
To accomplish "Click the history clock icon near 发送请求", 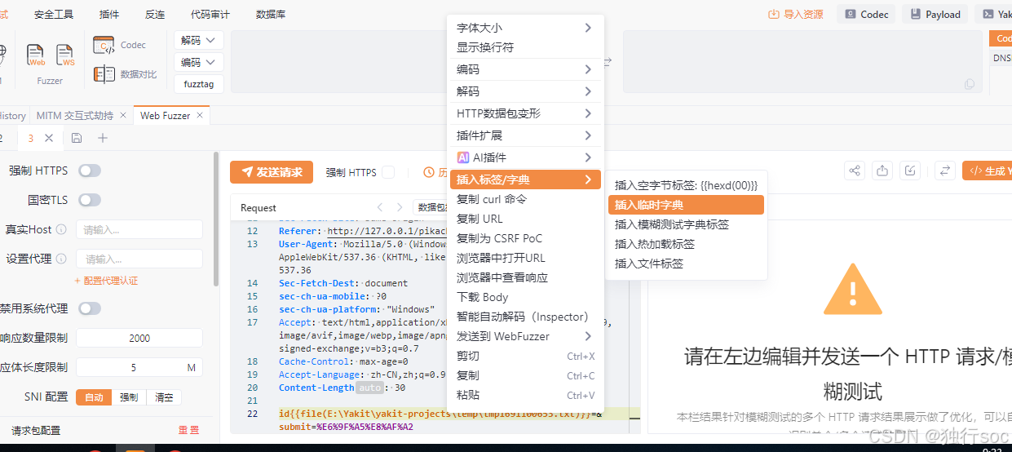I will 429,172.
